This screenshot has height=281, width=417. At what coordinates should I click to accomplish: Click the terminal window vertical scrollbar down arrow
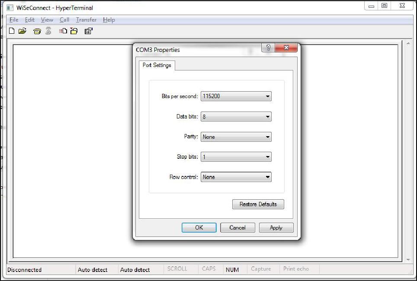(408, 259)
